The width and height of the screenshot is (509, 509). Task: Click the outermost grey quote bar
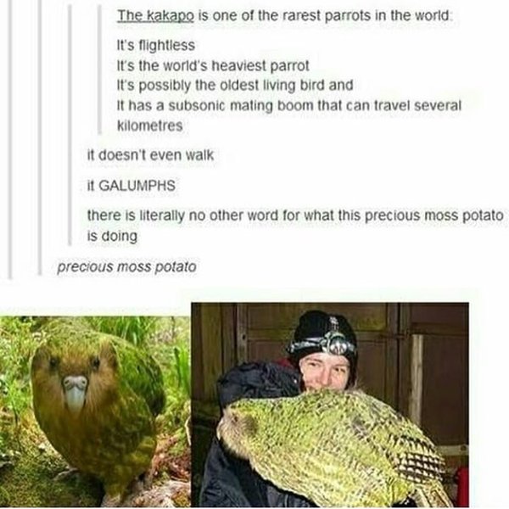pos(11,140)
